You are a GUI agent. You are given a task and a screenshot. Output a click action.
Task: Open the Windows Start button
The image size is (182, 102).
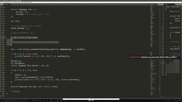tap(2, 101)
